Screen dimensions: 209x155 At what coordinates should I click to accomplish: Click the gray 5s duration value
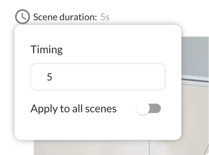point(105,17)
